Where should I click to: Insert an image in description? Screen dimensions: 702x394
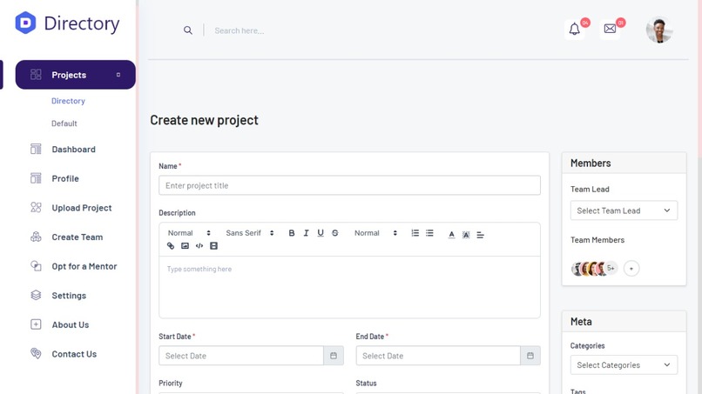coord(185,245)
